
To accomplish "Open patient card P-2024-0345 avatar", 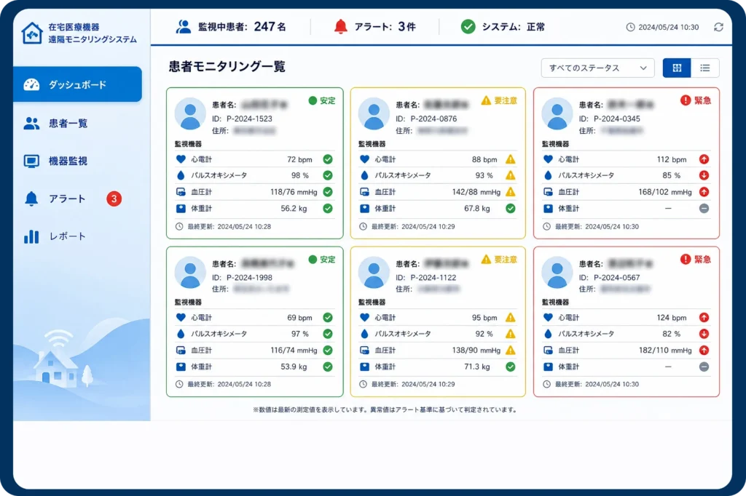I will (557, 113).
